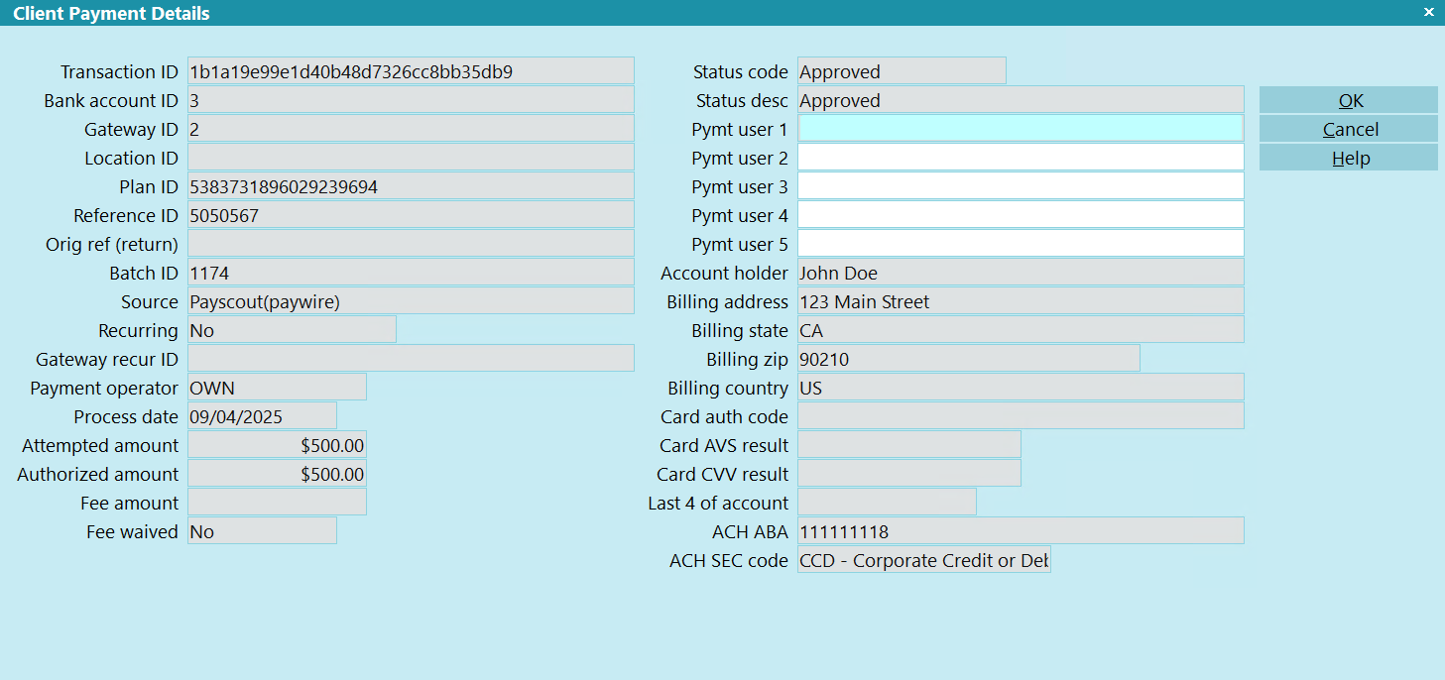This screenshot has width=1445, height=680.
Task: Focus the Pymt user 1 field
Action: tap(1020, 129)
